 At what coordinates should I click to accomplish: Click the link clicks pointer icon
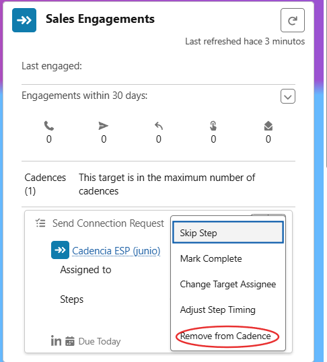tap(213, 126)
